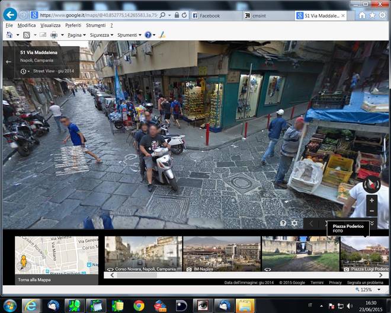Click back arrow beside 51 Via Maddalena
The width and height of the screenshot is (391, 313).
click(x=8, y=61)
